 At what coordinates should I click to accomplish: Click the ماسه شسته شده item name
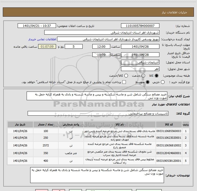pos(120,138)
